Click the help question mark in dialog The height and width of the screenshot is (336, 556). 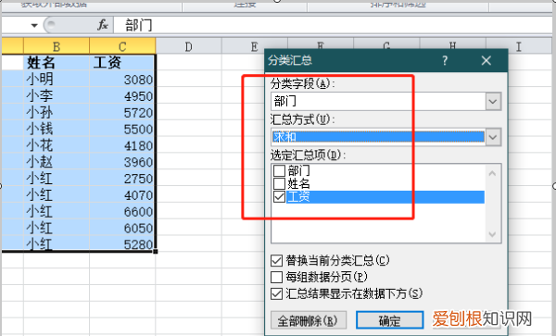445,60
